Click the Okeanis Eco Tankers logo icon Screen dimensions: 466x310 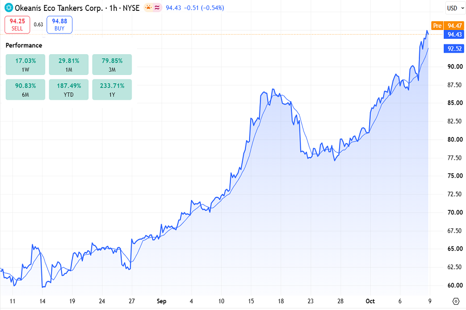click(9, 8)
